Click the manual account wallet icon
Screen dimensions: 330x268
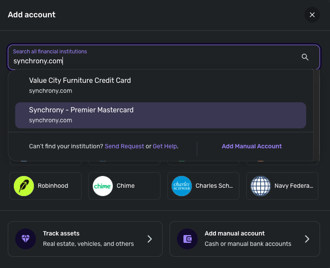[x=187, y=239]
